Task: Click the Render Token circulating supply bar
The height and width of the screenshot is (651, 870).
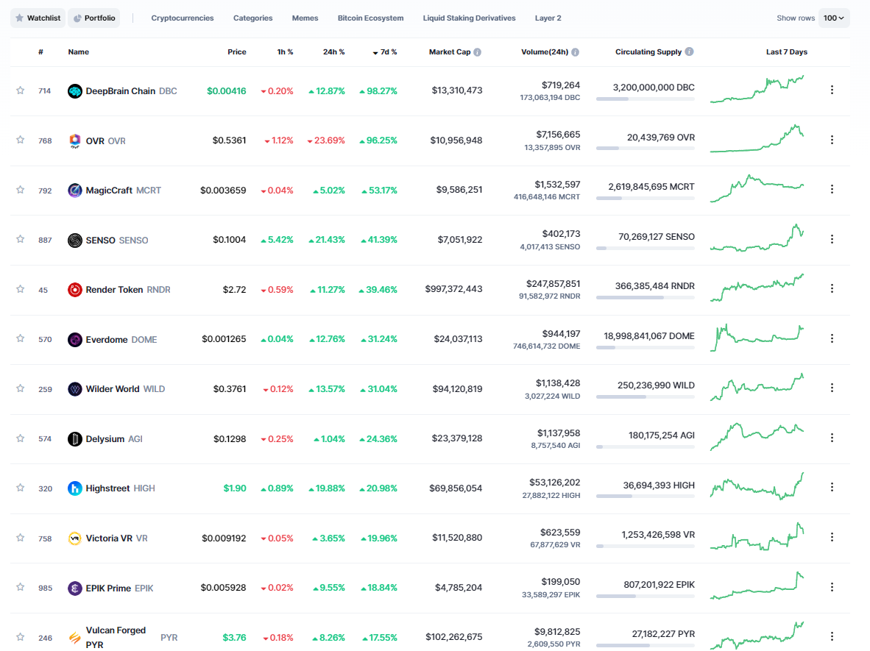Action: (x=645, y=297)
